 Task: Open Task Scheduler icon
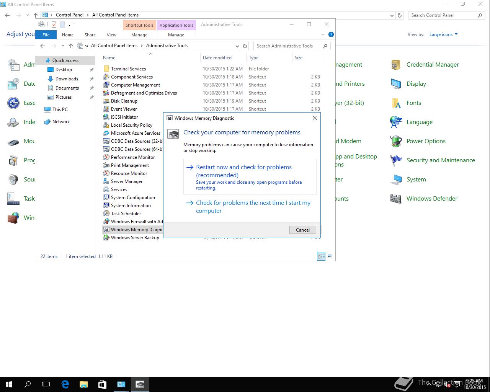[106, 214]
